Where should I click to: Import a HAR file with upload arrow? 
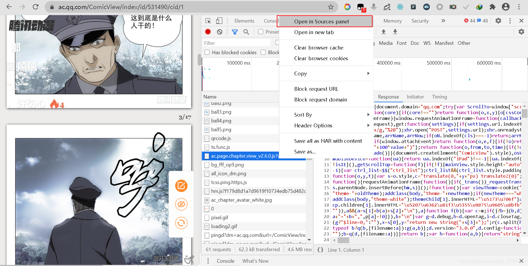point(384,32)
